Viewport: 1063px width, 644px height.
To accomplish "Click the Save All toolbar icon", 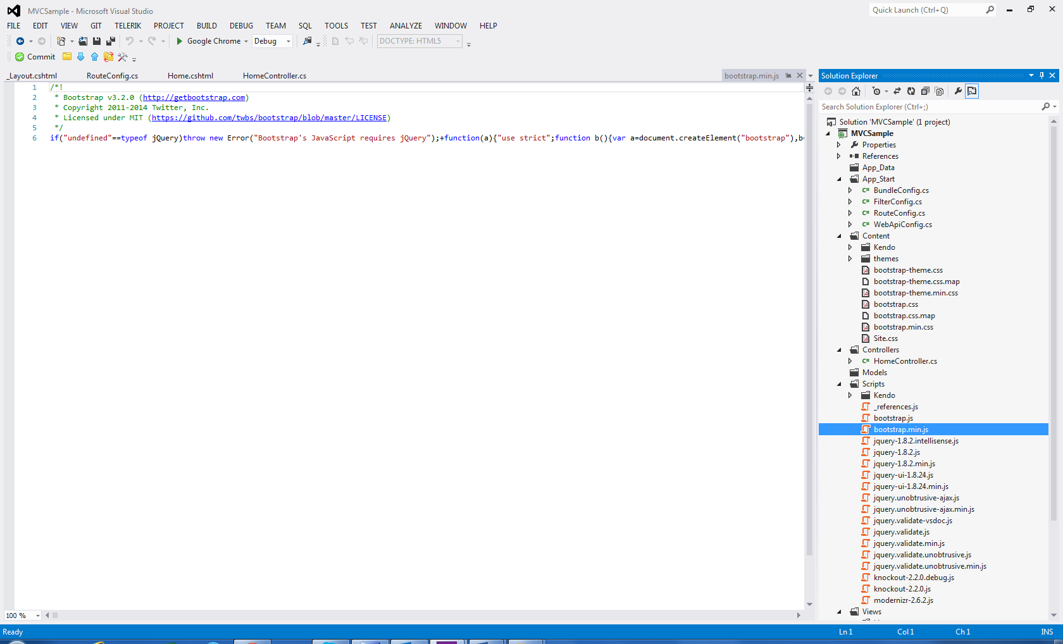I will click(111, 41).
